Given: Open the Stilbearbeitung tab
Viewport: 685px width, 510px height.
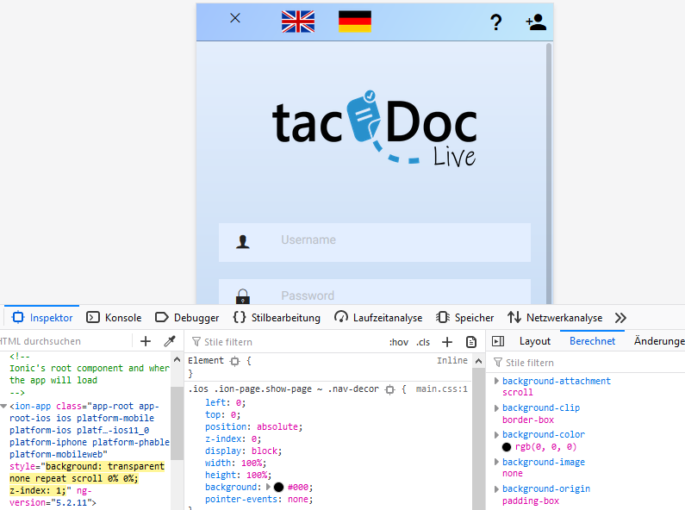Looking at the screenshot, I should tap(277, 317).
